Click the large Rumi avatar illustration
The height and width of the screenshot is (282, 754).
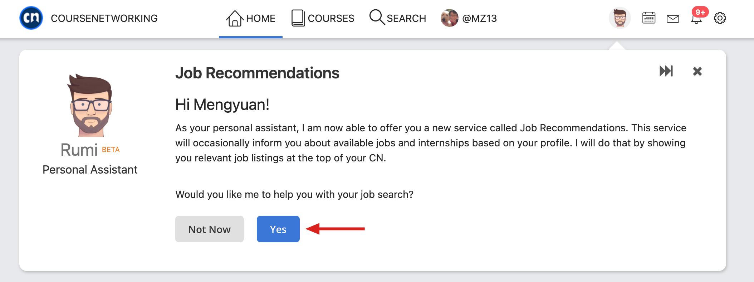tap(90, 106)
